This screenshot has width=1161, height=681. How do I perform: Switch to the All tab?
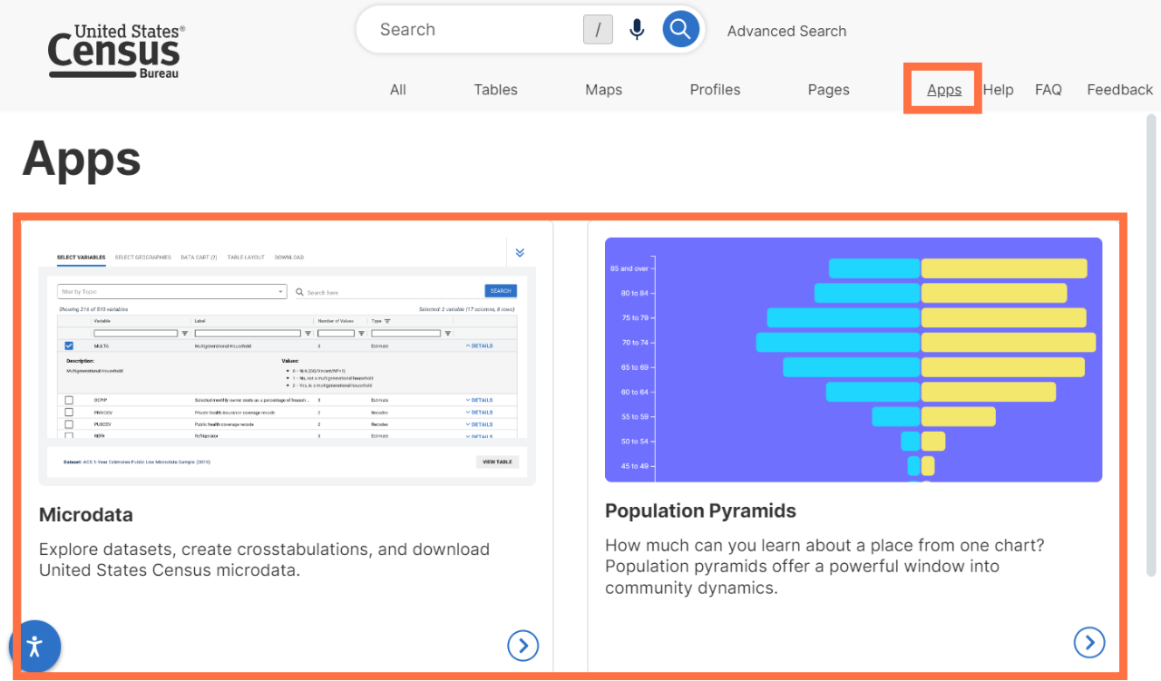pos(398,90)
